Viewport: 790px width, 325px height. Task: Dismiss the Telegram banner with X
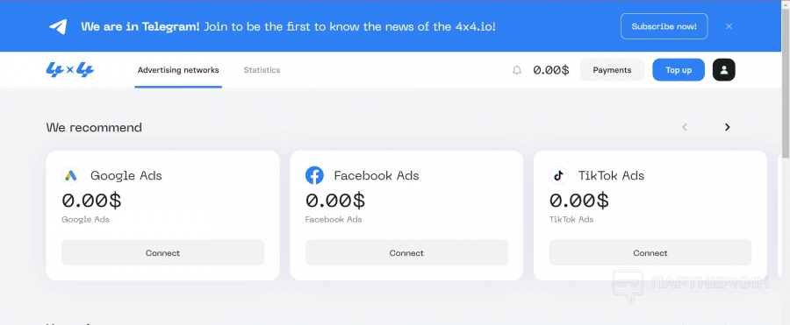729,26
